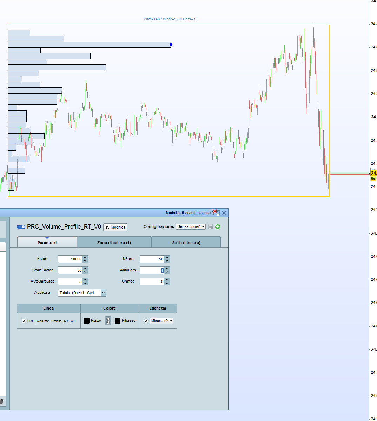Close the indicator settings panel
Image resolution: width=377 pixels, height=421 pixels.
[x=224, y=213]
